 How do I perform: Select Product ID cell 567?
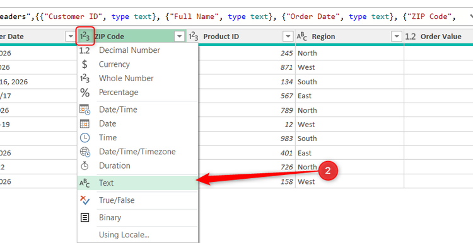pos(247,96)
